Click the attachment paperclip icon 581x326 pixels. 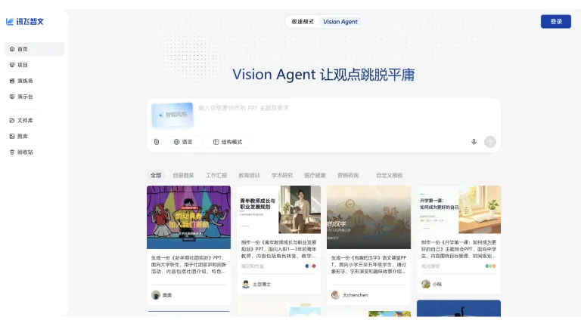click(157, 142)
